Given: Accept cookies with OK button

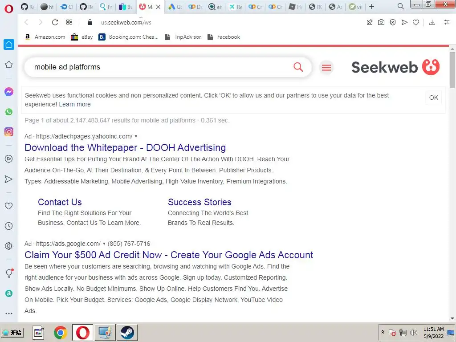Looking at the screenshot, I should pyautogui.click(x=434, y=98).
